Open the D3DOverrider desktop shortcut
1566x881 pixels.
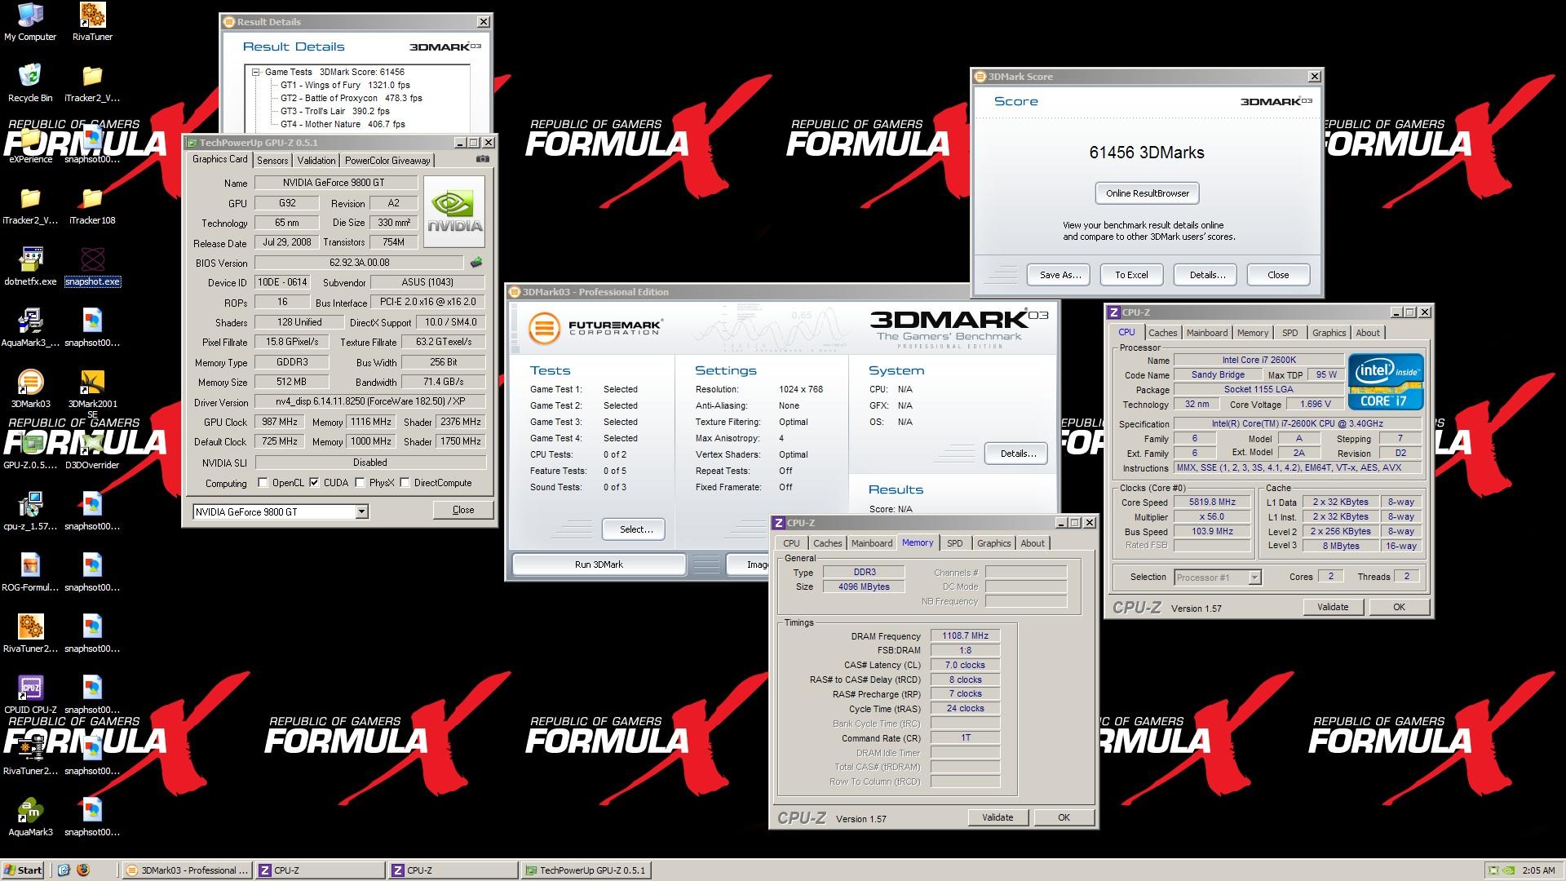click(x=92, y=450)
